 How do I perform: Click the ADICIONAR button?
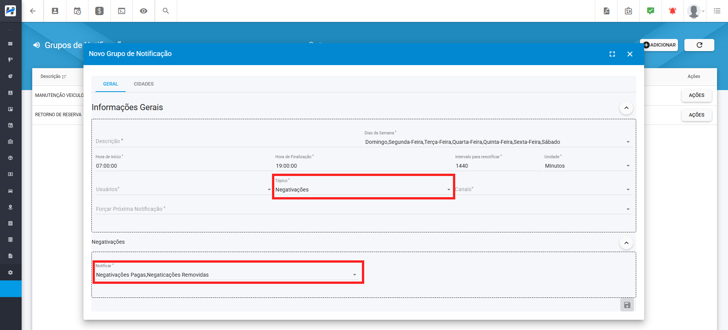click(659, 45)
